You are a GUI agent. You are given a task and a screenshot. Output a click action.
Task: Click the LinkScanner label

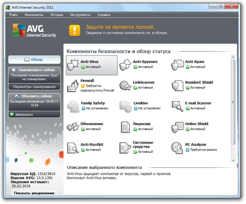coord(144,82)
